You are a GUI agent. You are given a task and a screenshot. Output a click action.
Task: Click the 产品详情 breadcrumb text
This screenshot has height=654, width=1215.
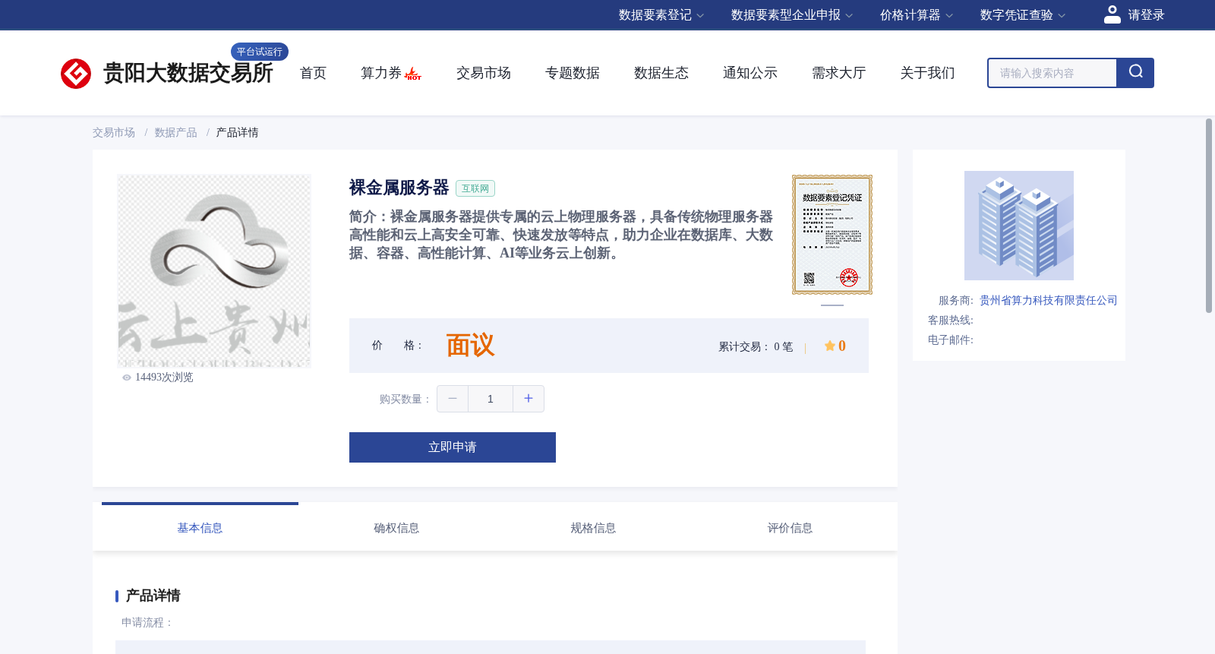pos(238,133)
